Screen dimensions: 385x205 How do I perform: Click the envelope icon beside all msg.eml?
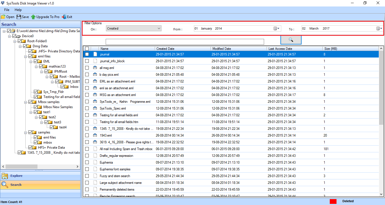[95, 68]
